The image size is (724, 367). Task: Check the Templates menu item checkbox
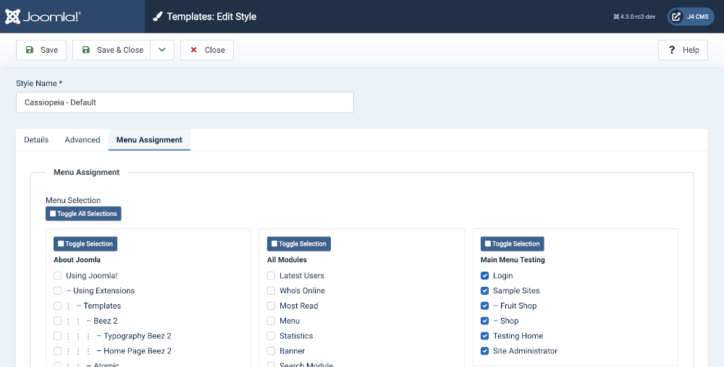[58, 306]
